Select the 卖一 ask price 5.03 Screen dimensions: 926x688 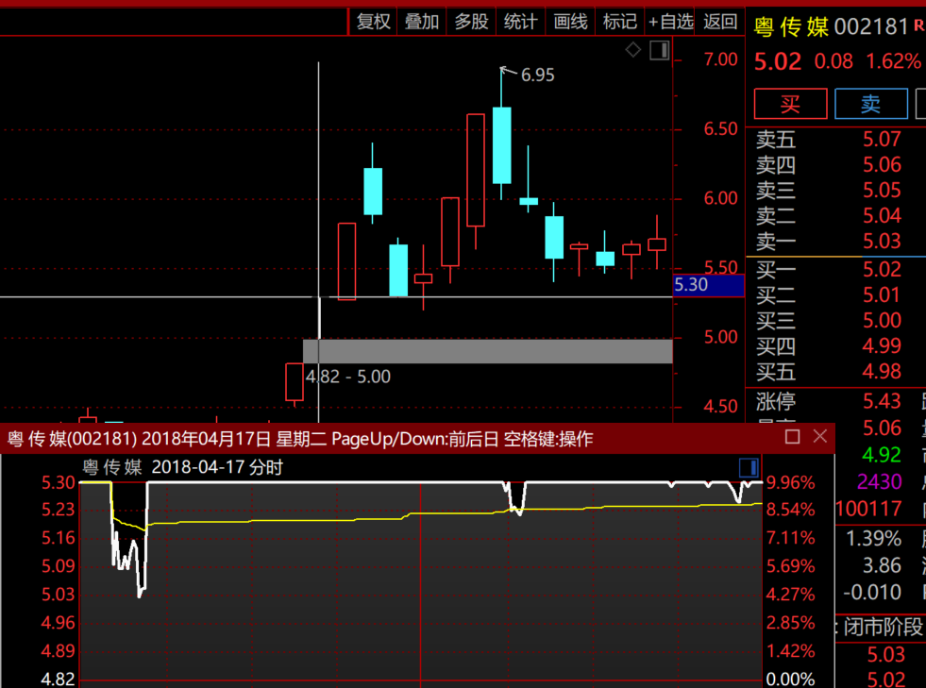pos(882,242)
